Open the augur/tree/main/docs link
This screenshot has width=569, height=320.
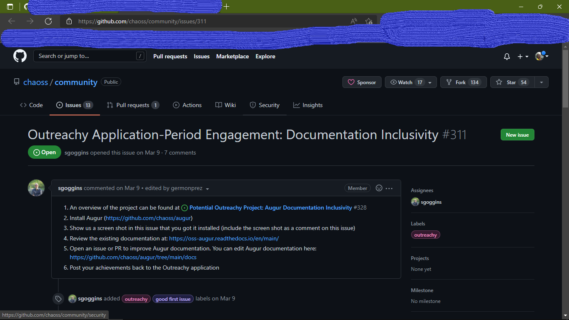tap(133, 257)
